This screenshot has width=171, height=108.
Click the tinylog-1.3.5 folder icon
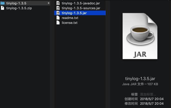(x=2, y=3)
